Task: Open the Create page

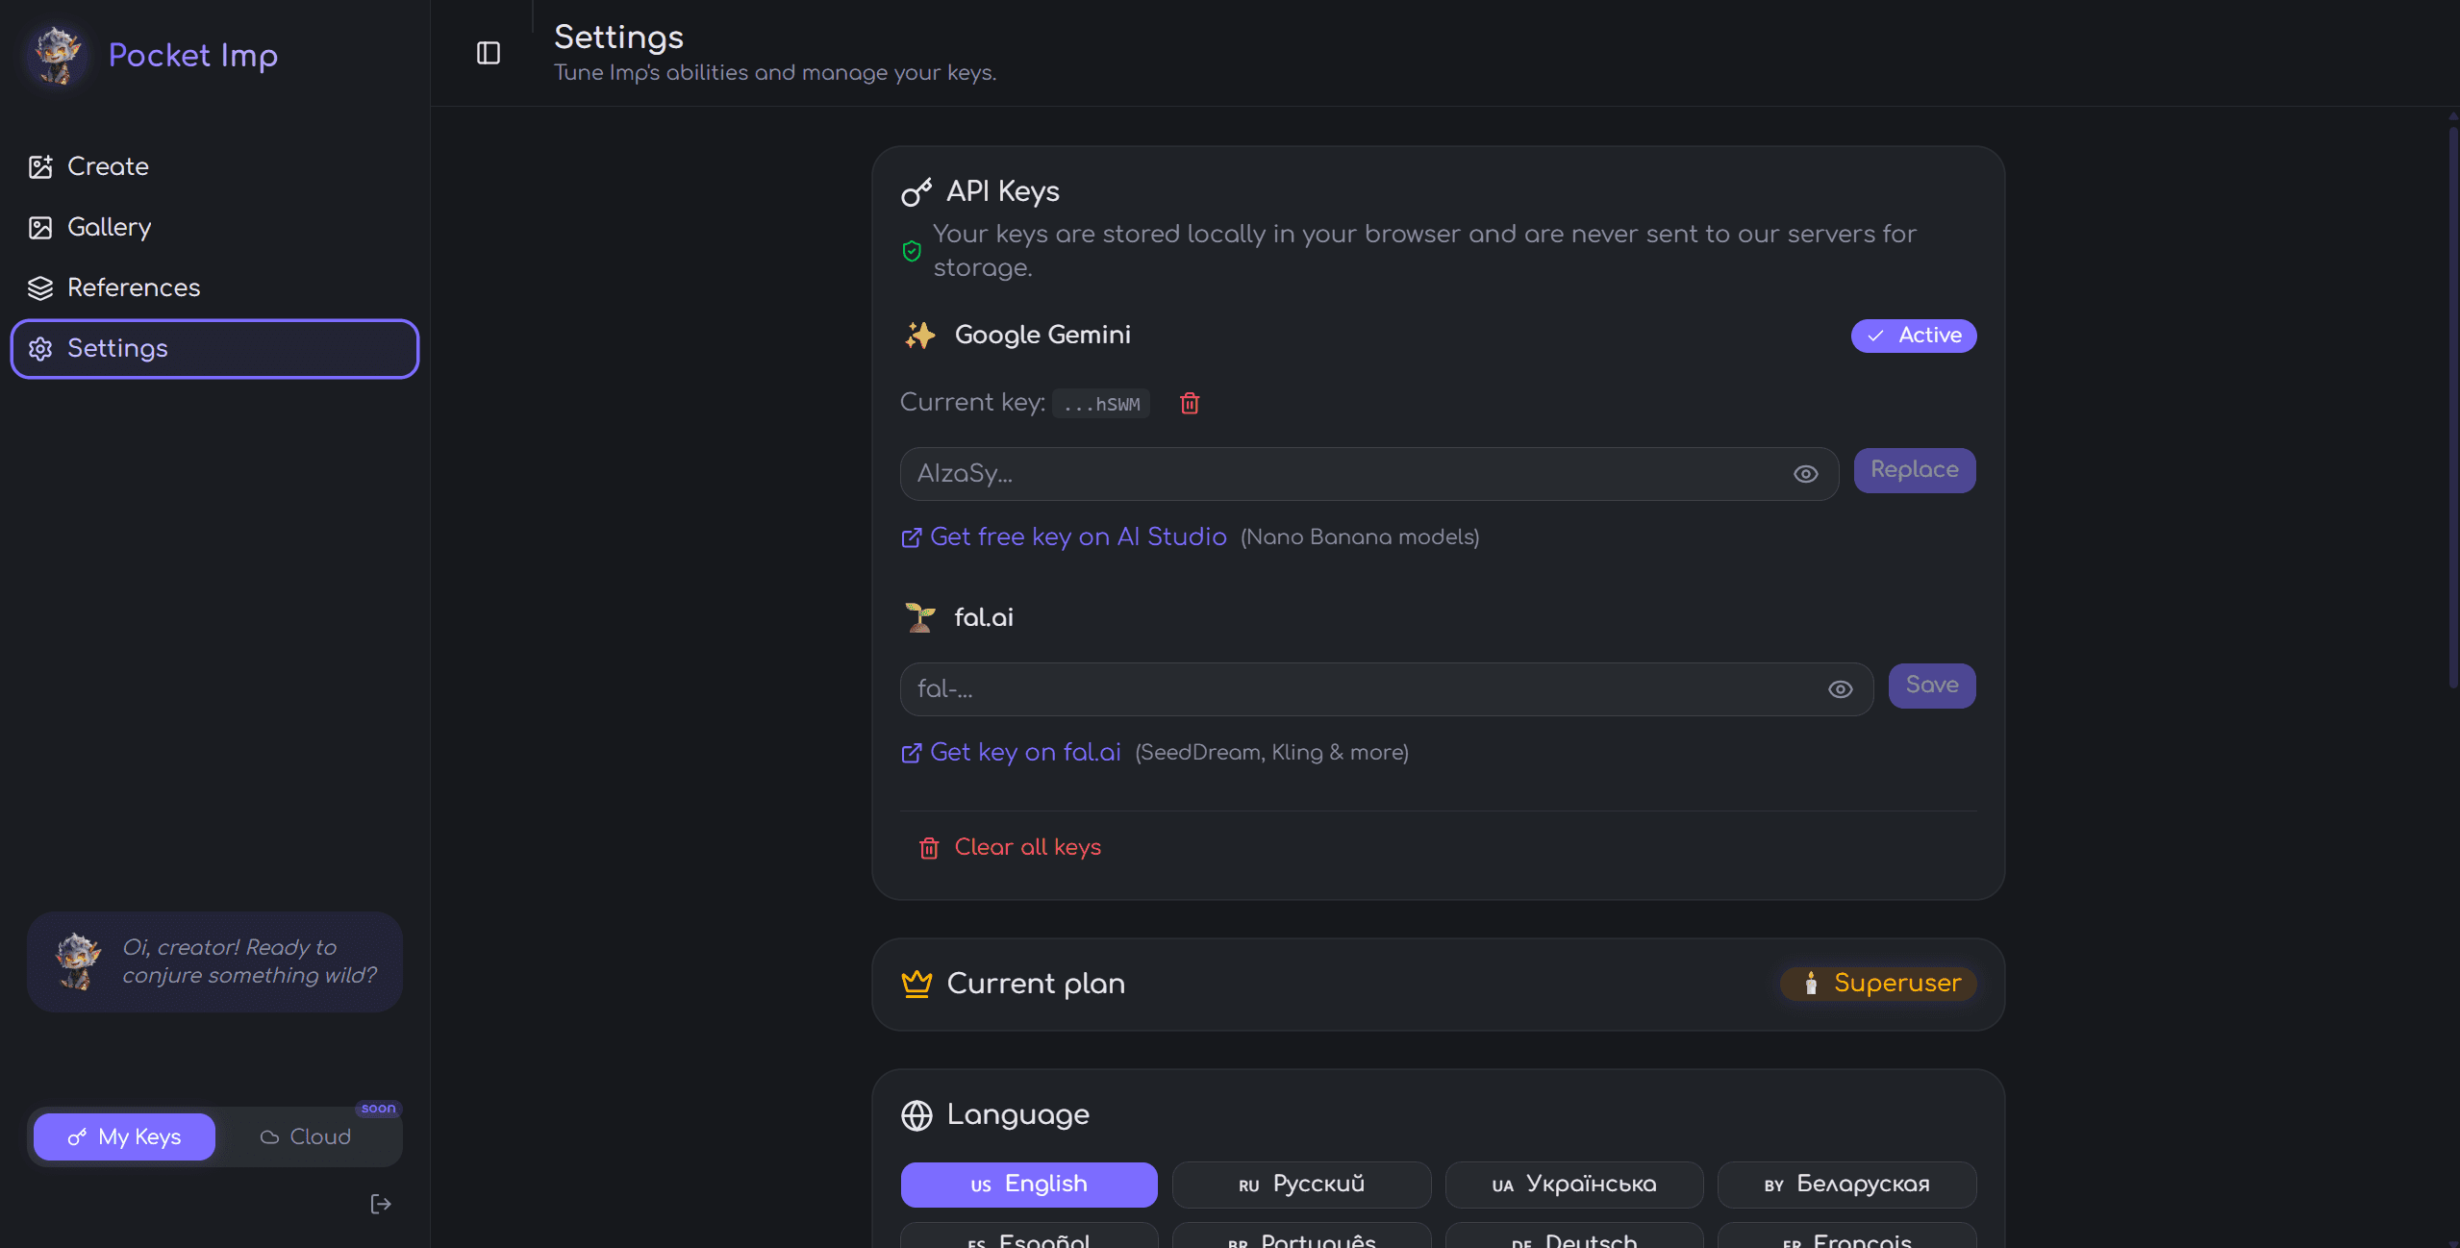Action: [x=213, y=166]
